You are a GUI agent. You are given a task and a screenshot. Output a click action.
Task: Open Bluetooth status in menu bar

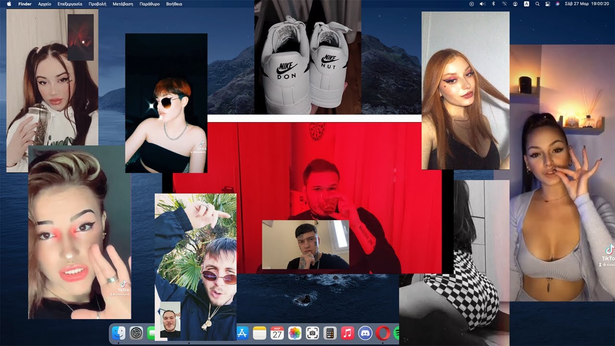(493, 4)
